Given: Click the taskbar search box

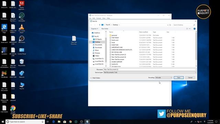Looking at the screenshot, I should pyautogui.click(x=25, y=122).
